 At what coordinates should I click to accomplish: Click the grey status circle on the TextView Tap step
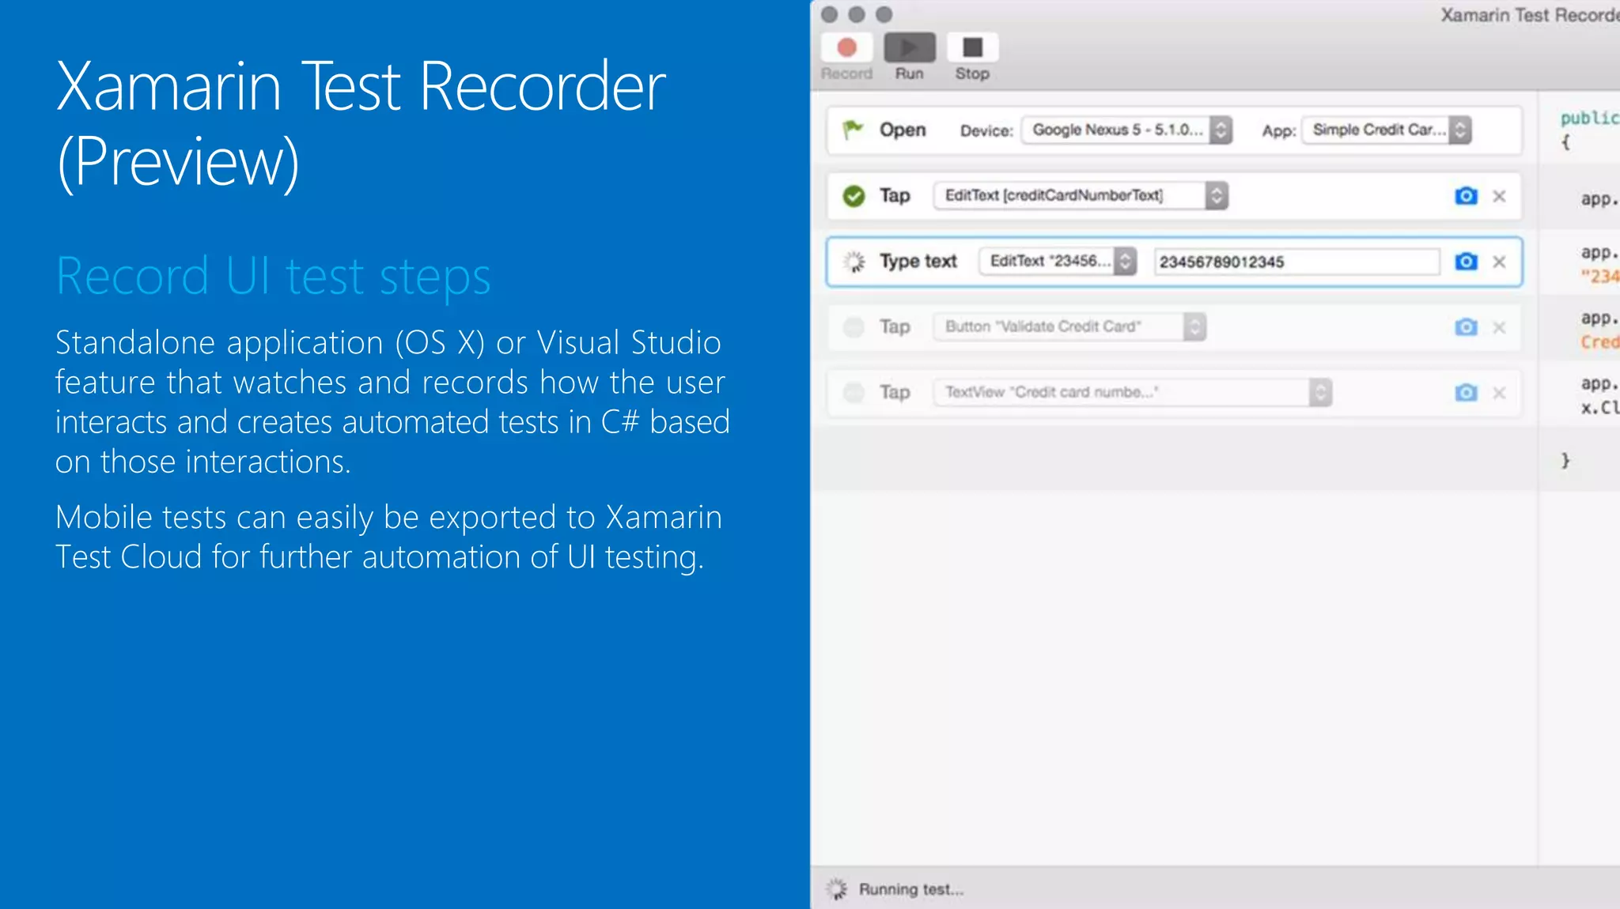(854, 393)
